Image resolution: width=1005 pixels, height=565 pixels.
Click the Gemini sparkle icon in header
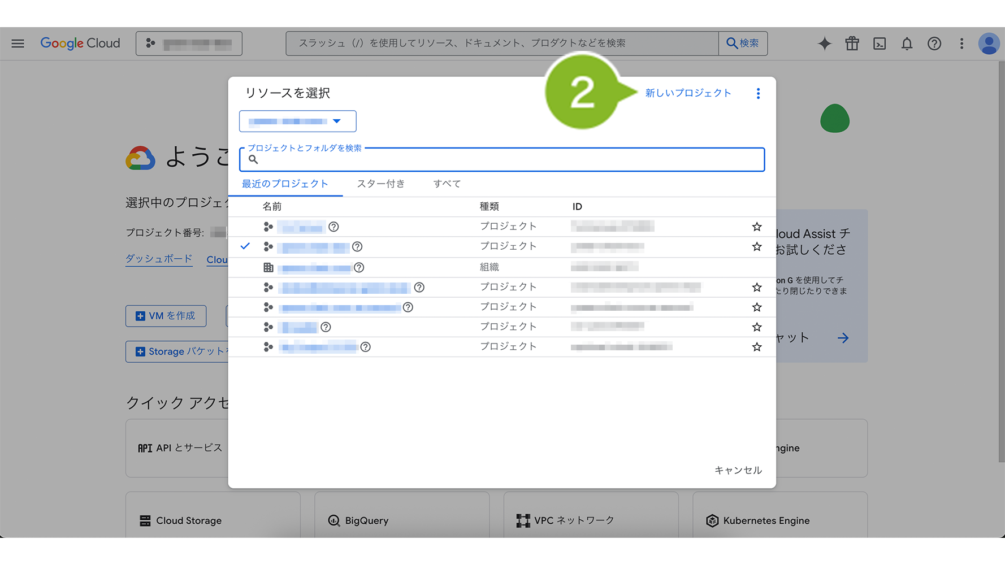pyautogui.click(x=824, y=44)
